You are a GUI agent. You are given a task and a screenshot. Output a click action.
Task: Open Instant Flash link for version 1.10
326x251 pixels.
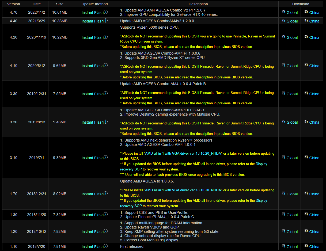tap(92, 247)
